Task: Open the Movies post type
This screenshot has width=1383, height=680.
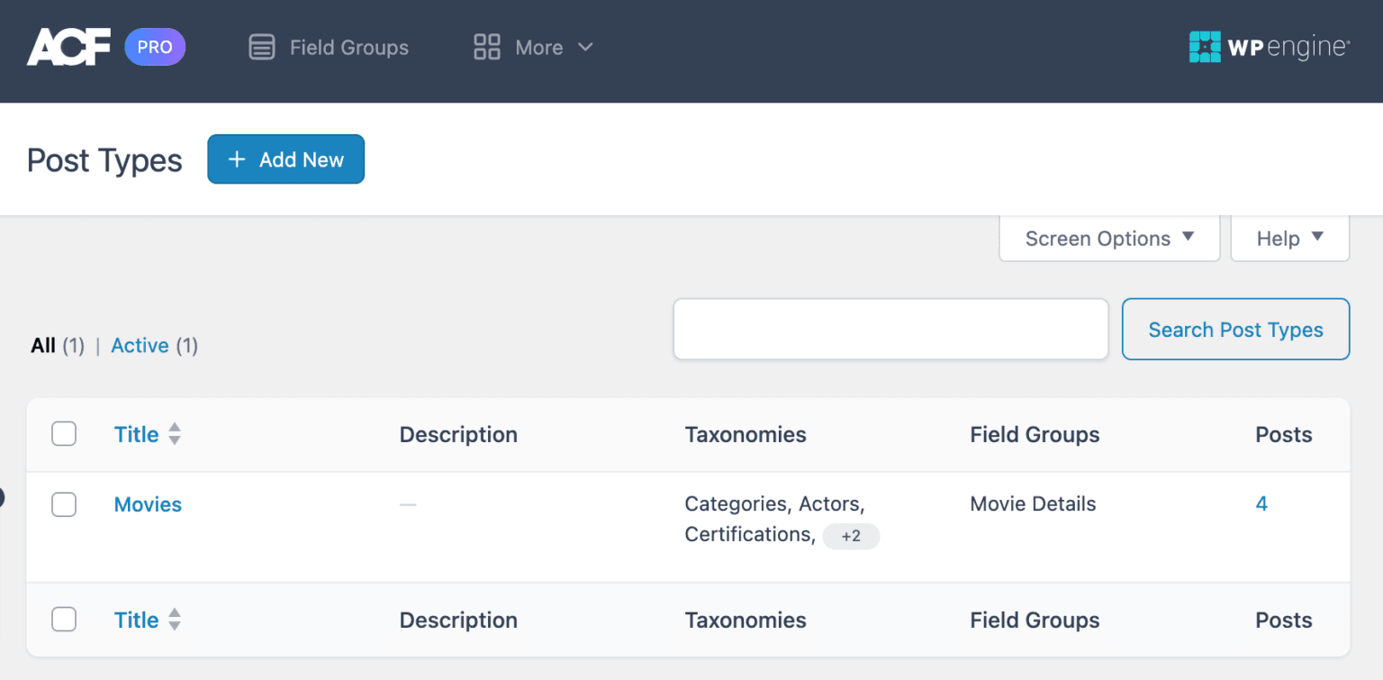Action: tap(148, 504)
